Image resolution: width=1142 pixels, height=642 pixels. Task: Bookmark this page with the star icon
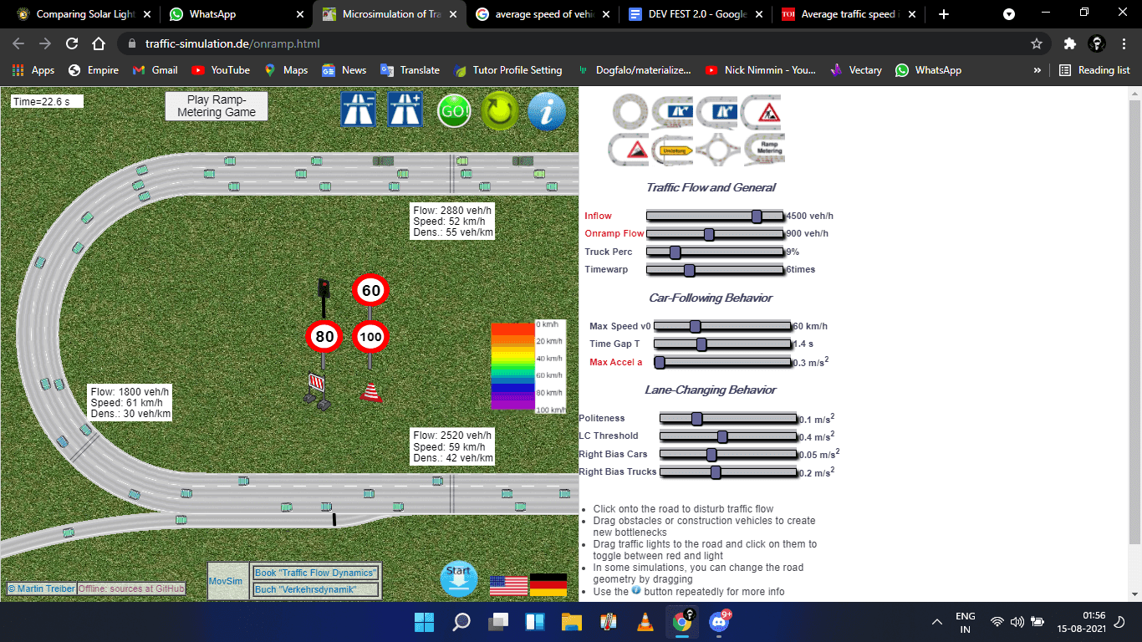[x=1037, y=43]
